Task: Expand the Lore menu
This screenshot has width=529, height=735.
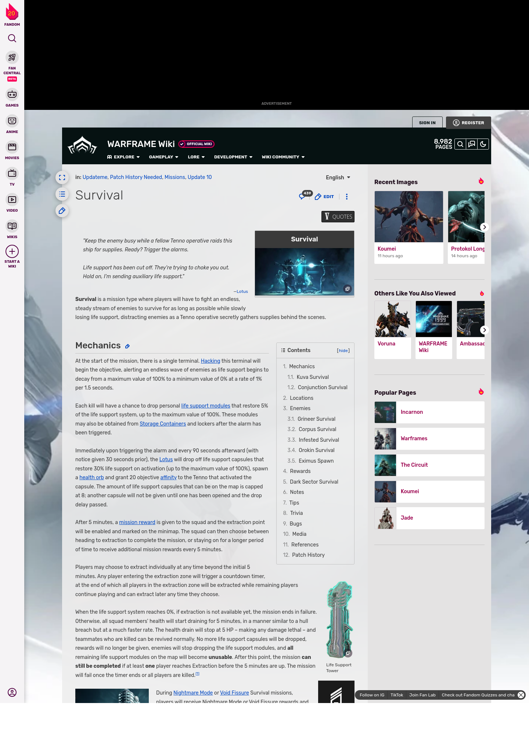Action: tap(196, 157)
